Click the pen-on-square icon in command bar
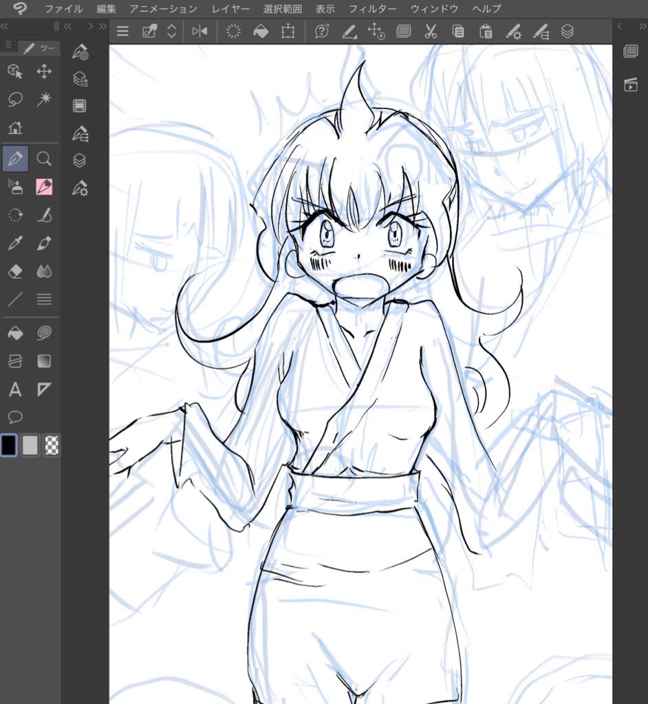Screen dimensions: 648x704 149,32
